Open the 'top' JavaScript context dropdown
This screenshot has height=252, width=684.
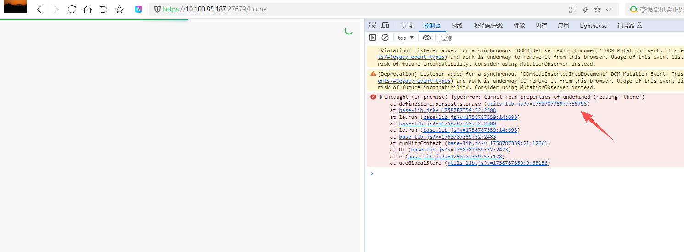click(406, 38)
